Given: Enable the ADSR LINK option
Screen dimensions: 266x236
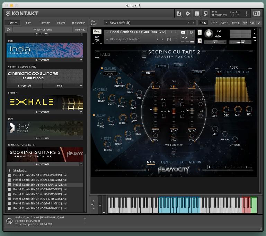Looking at the screenshot, I should pos(246,72).
